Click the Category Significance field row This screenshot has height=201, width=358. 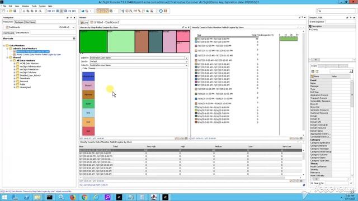click(x=330, y=143)
